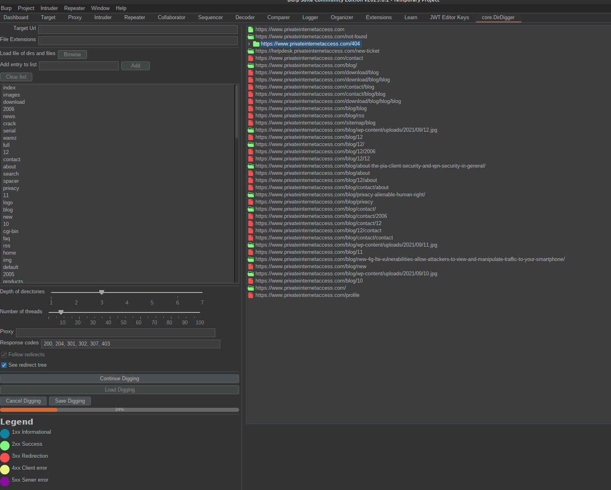Click Browse to load dirs file

coord(72,55)
